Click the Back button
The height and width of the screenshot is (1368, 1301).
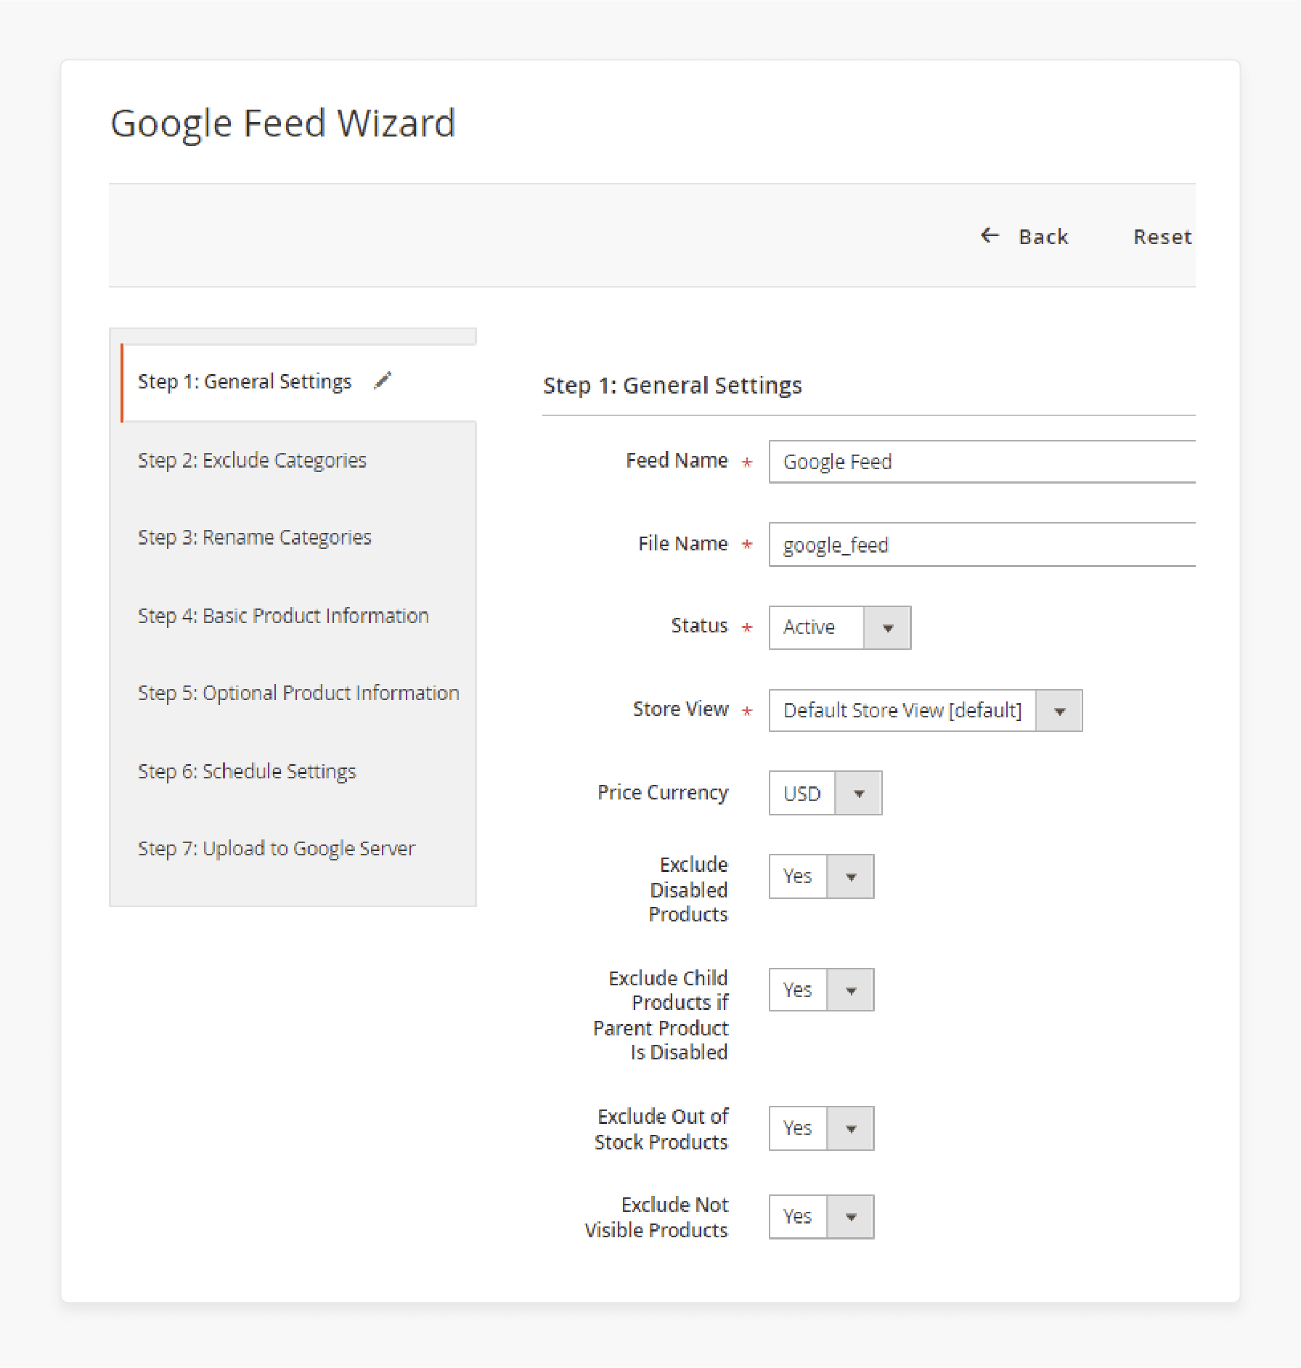tap(1024, 237)
